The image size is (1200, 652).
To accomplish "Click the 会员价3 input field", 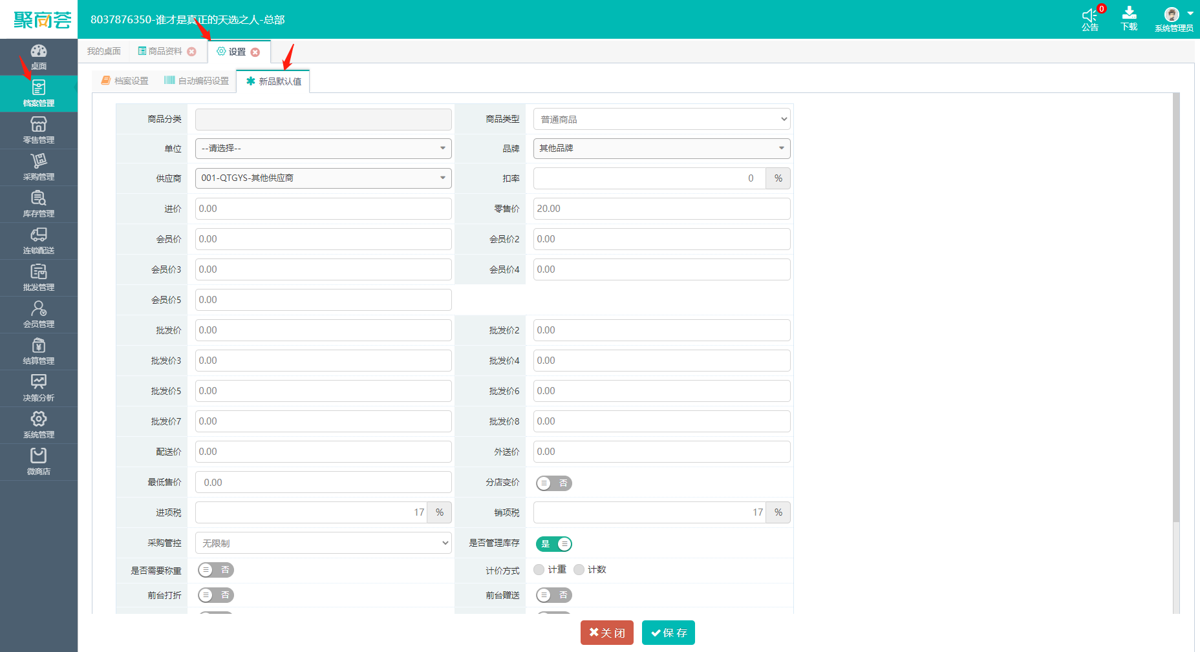I will [323, 269].
